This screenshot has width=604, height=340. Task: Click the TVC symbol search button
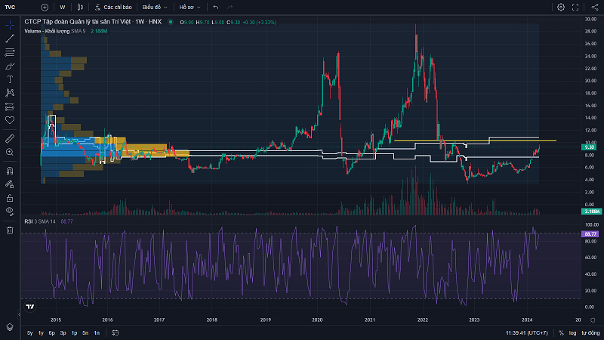(x=11, y=7)
